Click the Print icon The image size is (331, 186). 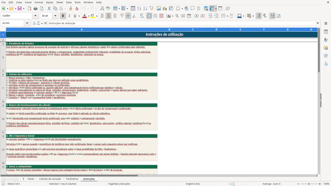point(36,9)
